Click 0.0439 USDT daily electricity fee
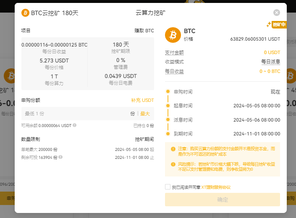This screenshot has width=296, height=218. (x=121, y=76)
